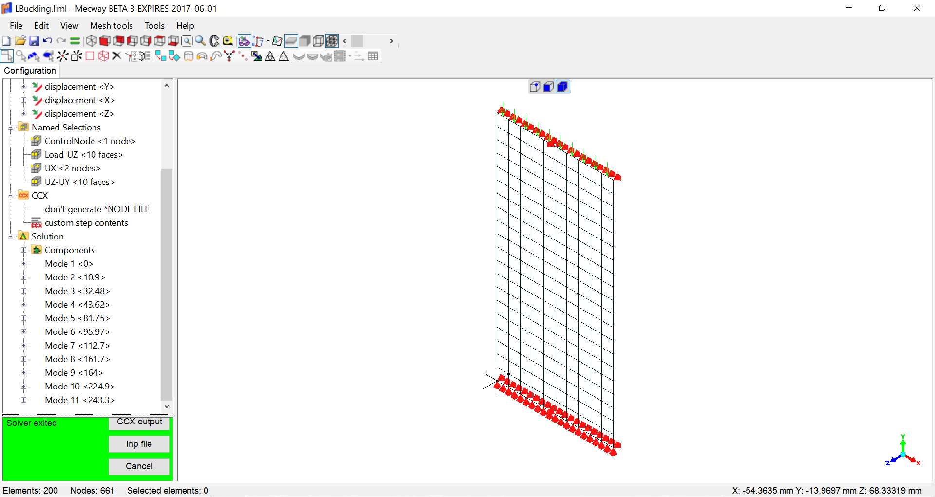Expand displacement <Y> constraint node
This screenshot has width=935, height=497.
23,87
